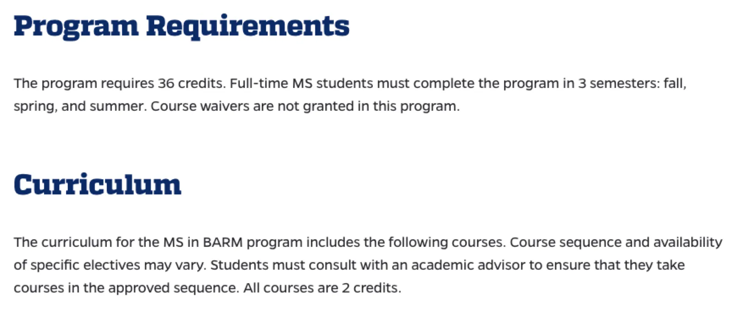
Task: Click the word Full-time
Action: [x=259, y=83]
